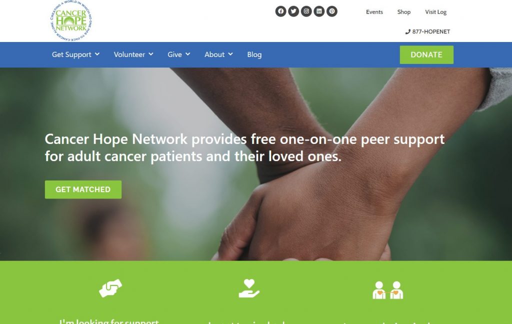Screen dimensions: 512x324
Task: Expand the About dropdown menu
Action: point(218,54)
